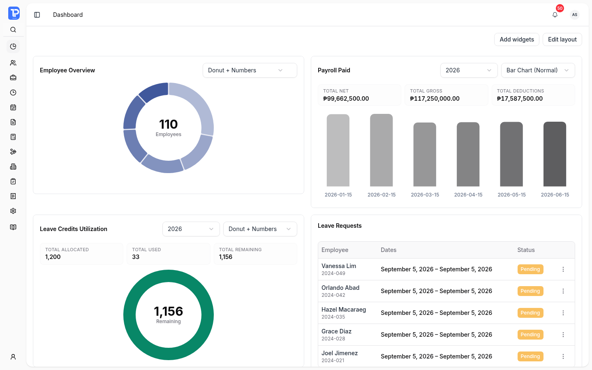Open notifications bell with 50 badge

pos(555,15)
